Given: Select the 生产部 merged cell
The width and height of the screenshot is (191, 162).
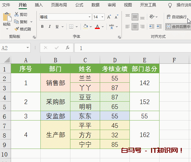Looking at the screenshot, I should 55,135.
